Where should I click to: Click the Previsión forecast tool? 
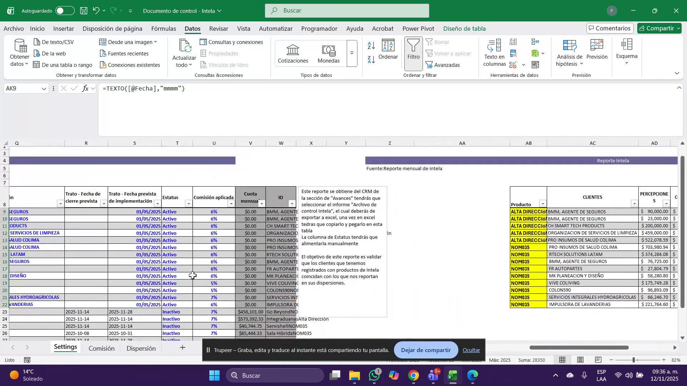tap(596, 50)
